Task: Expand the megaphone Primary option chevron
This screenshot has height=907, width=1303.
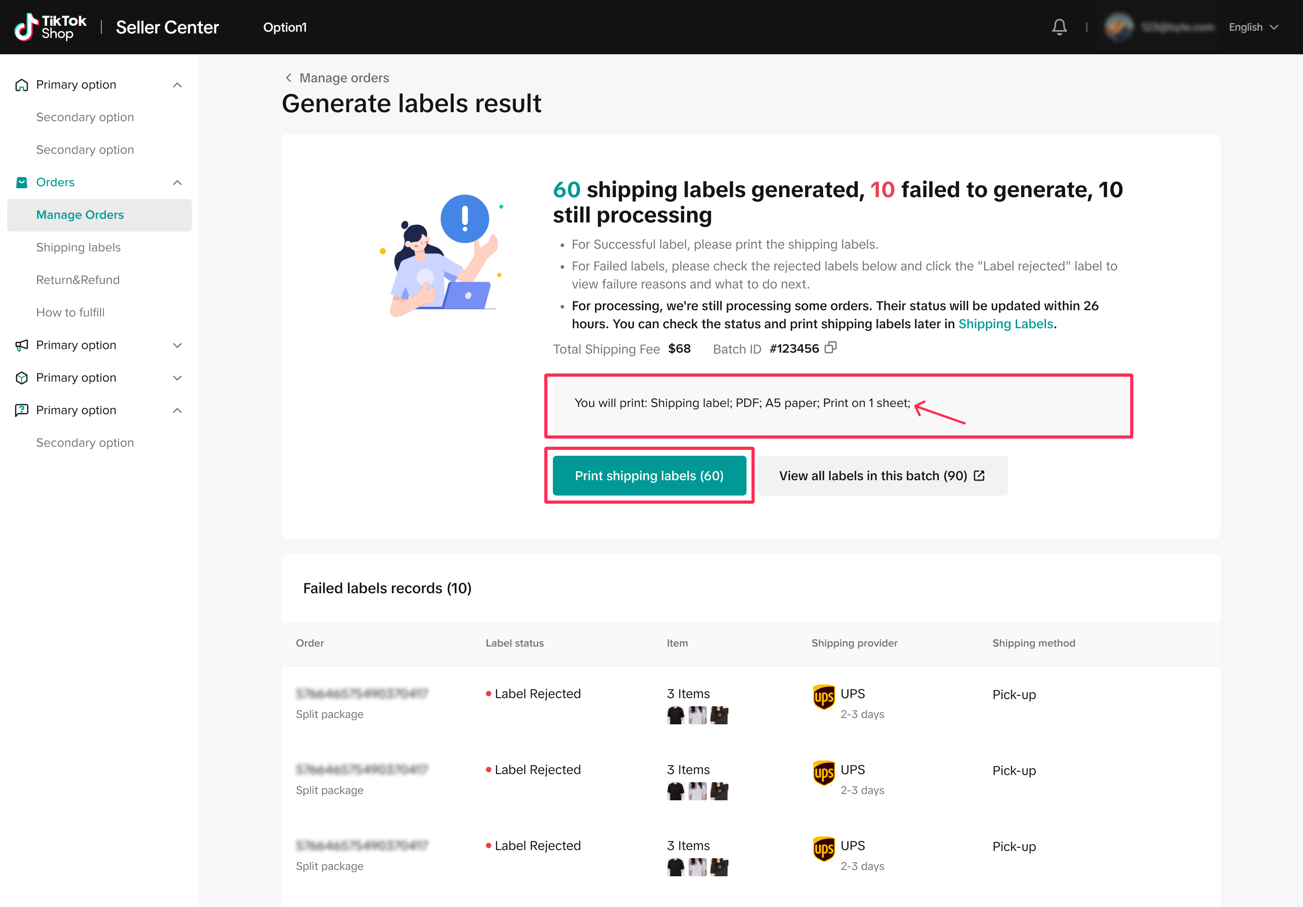Action: pyautogui.click(x=177, y=345)
